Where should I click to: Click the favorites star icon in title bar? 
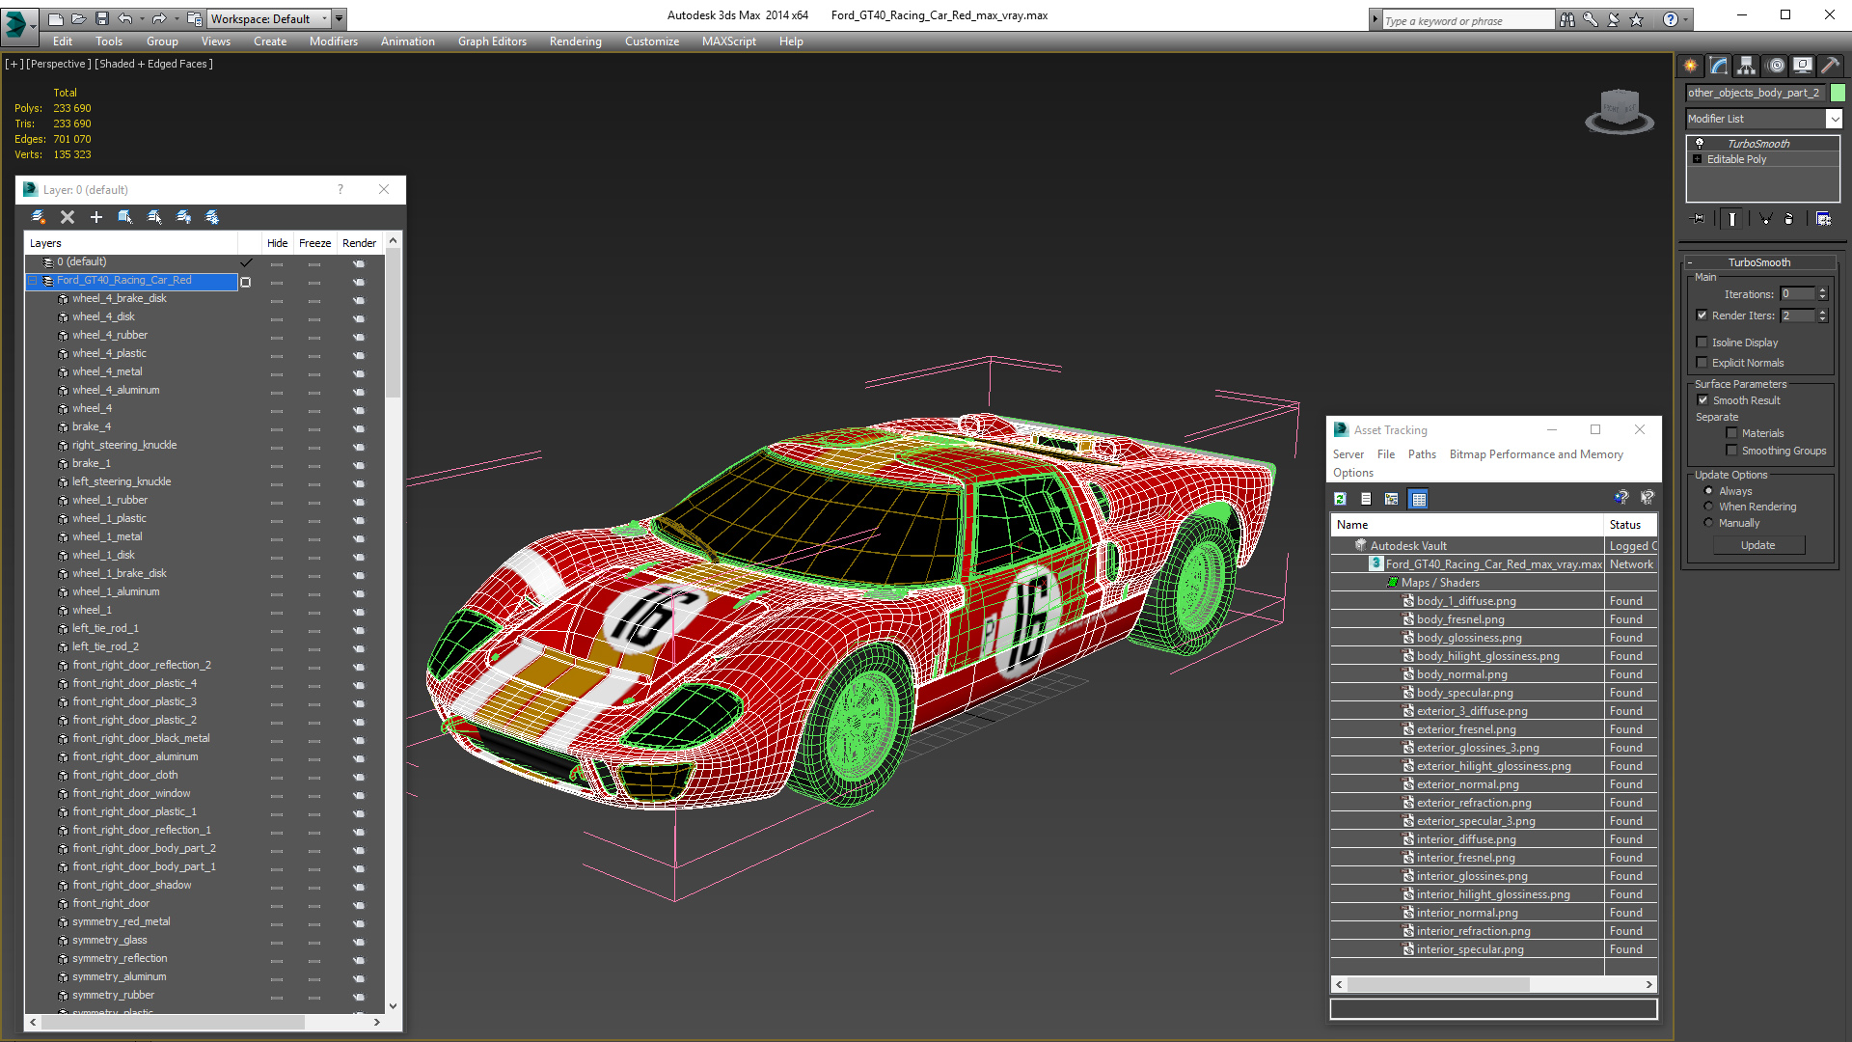coord(1637,19)
